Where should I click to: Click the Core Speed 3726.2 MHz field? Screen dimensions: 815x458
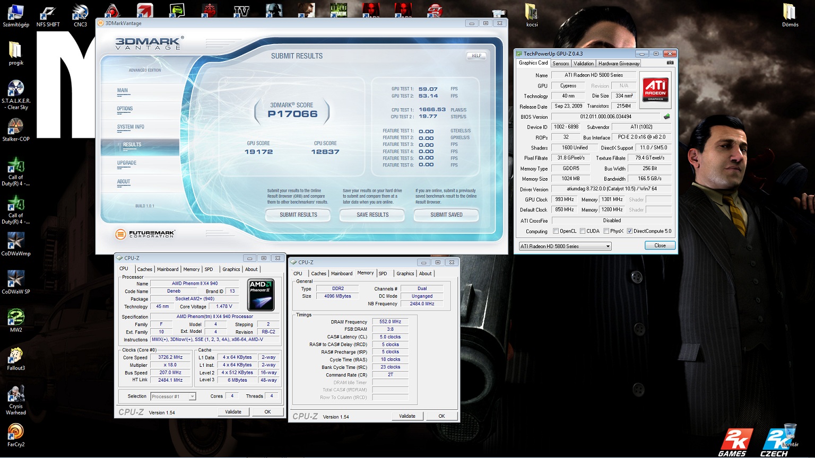[170, 357]
